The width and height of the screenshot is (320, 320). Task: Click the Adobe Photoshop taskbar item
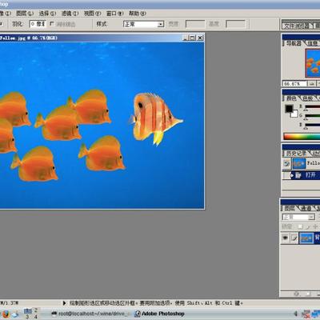click(x=160, y=314)
